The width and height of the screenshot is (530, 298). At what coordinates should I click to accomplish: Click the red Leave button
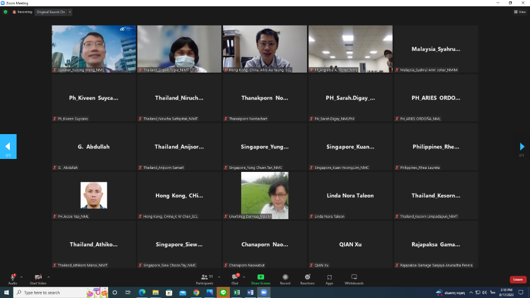[518, 279]
